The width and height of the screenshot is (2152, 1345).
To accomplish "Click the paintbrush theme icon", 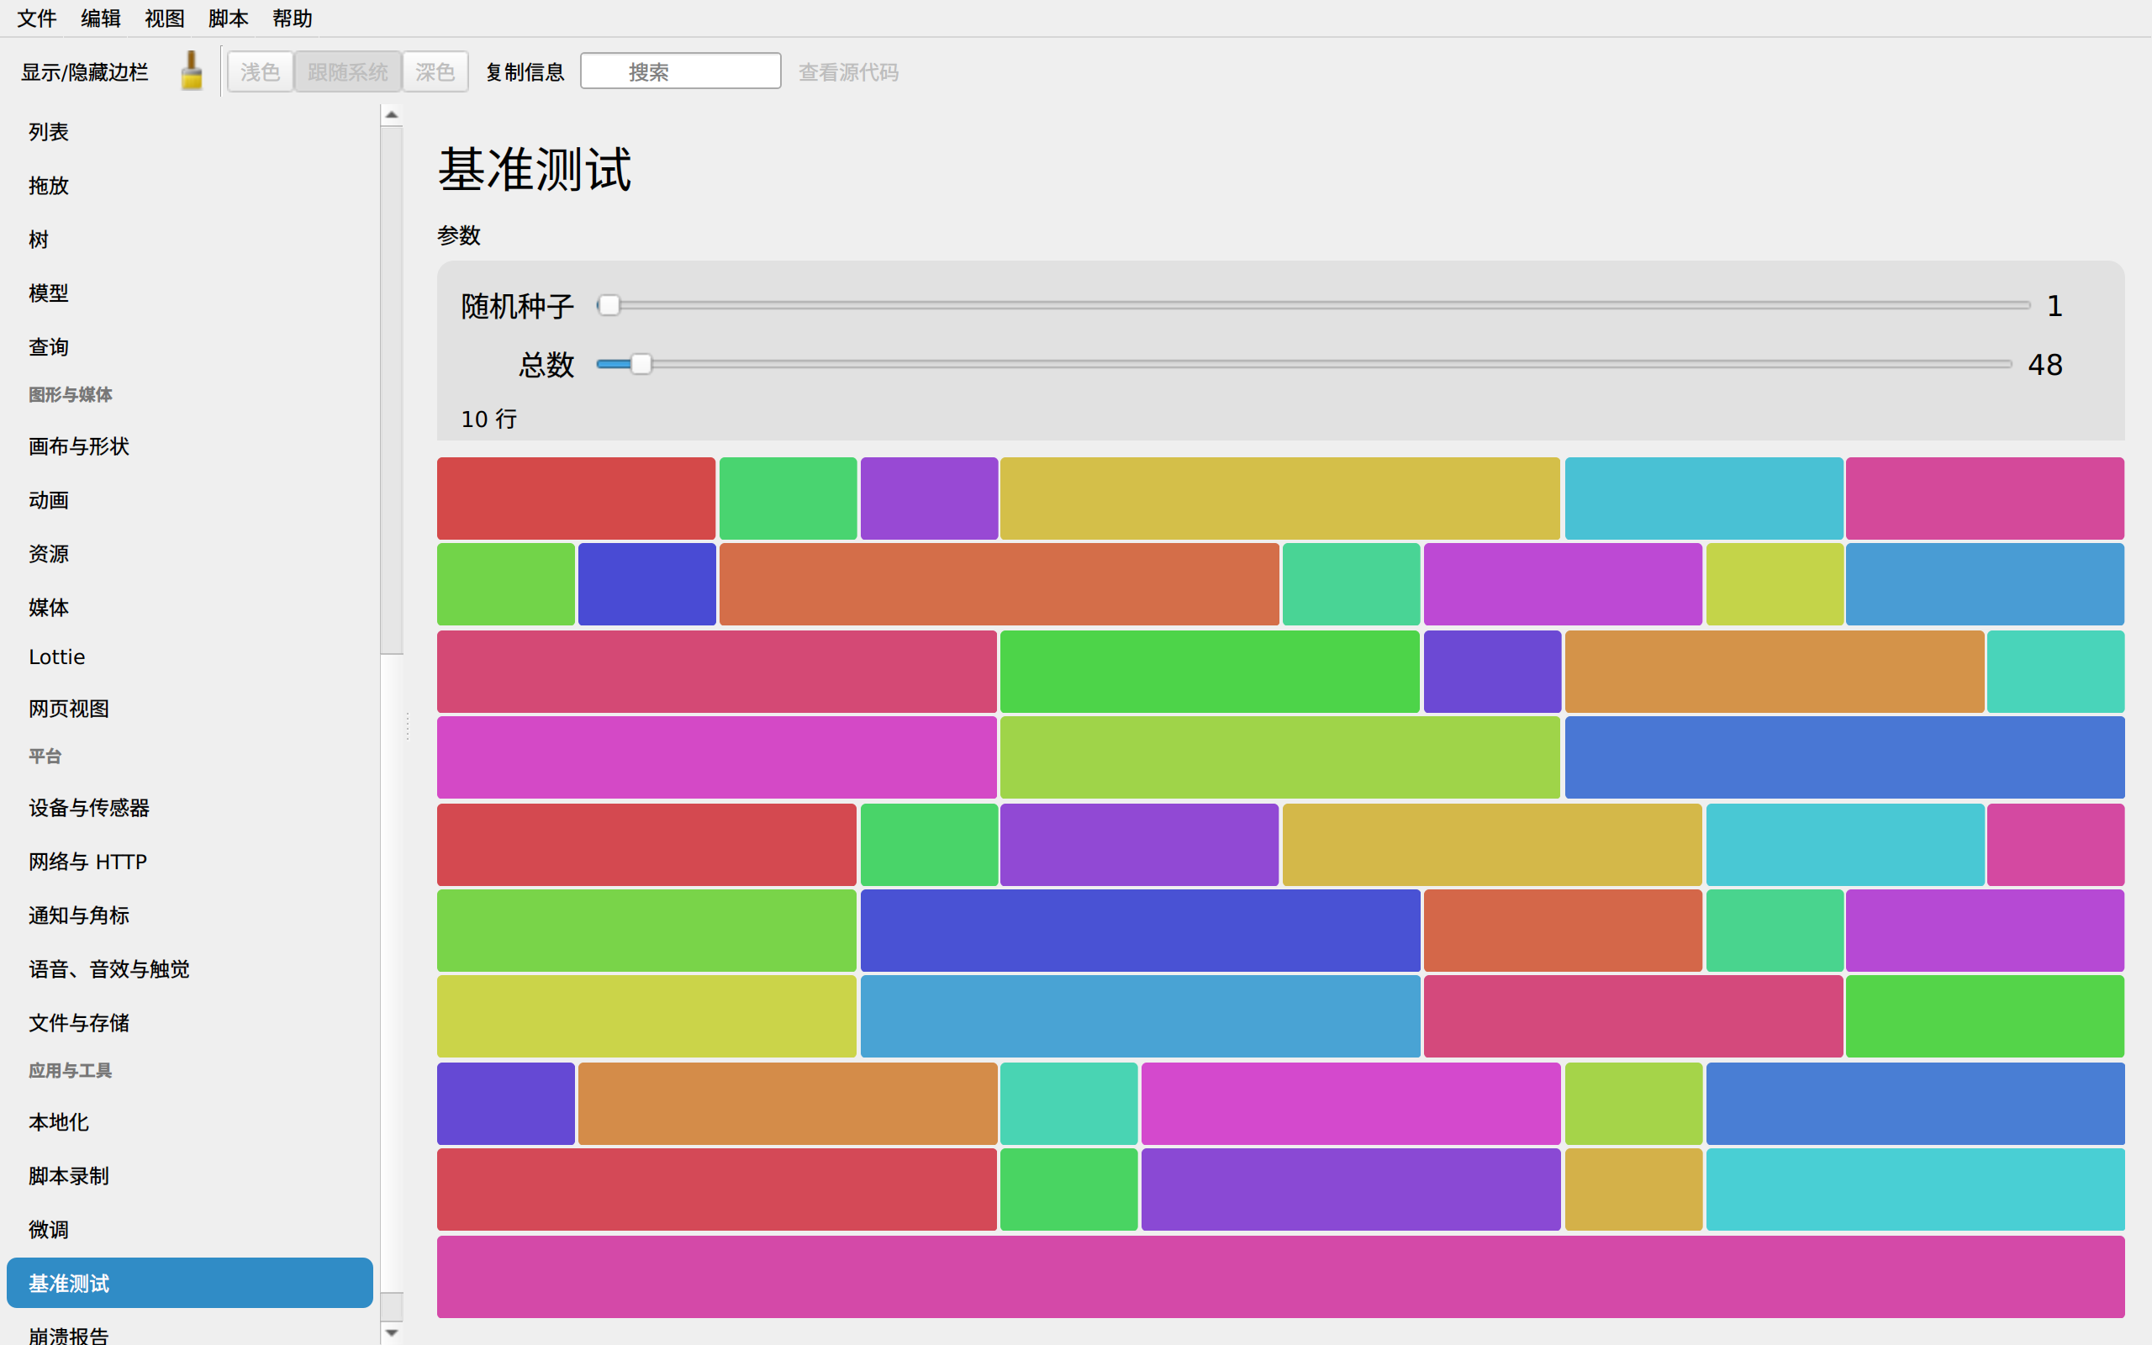I will (191, 71).
